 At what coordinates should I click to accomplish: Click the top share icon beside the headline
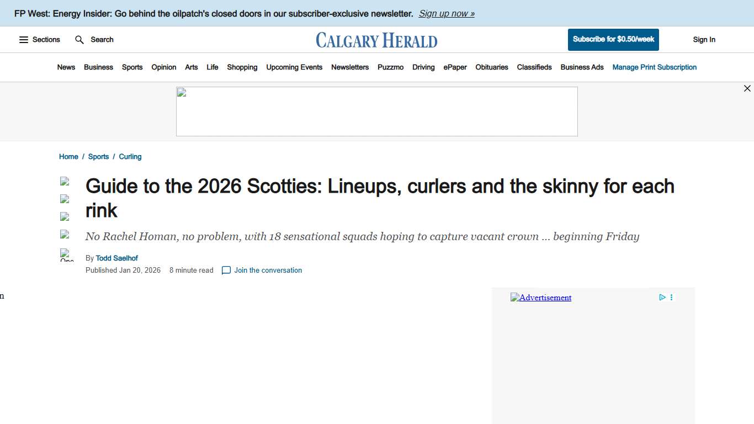pos(65,181)
